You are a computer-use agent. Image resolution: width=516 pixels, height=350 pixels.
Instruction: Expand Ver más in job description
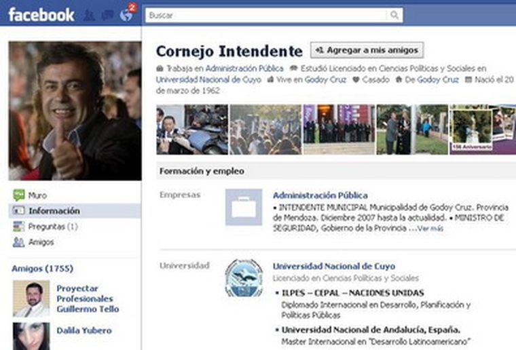[x=430, y=229]
